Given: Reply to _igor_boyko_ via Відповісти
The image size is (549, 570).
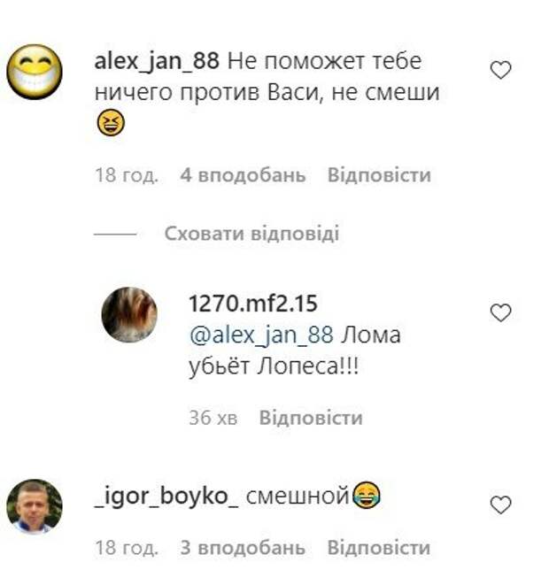Looking at the screenshot, I should 379,548.
